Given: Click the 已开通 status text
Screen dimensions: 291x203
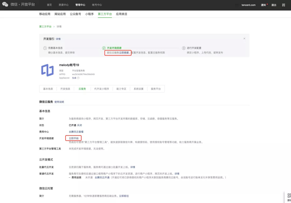Looking at the screenshot, I should pos(72,125).
